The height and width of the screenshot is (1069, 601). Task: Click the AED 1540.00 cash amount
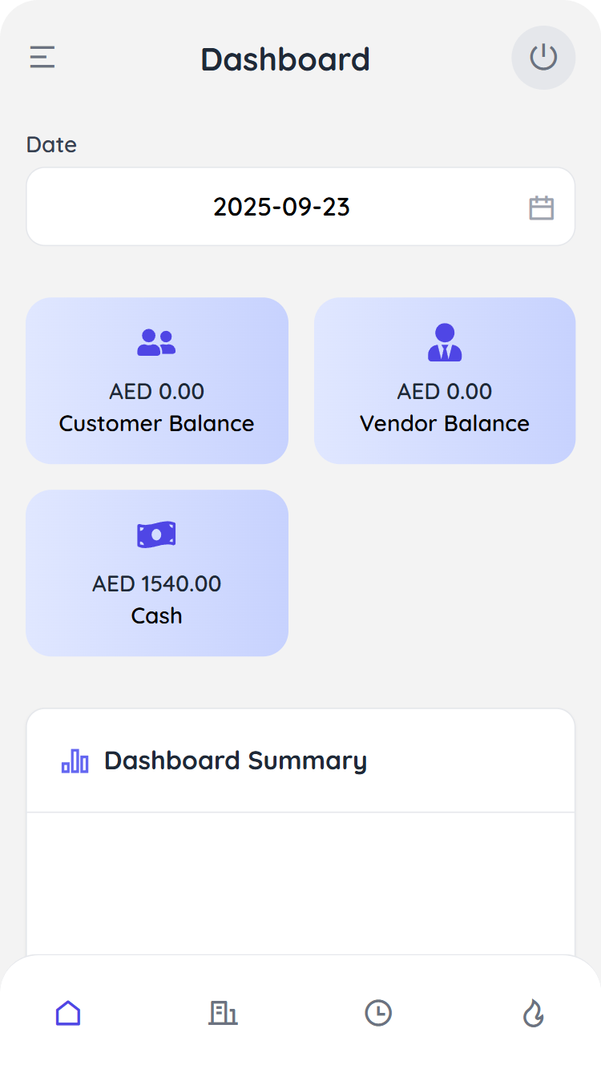156,583
